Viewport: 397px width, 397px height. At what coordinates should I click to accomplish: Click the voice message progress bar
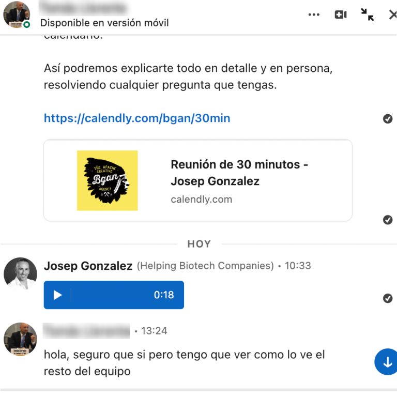pos(112,295)
